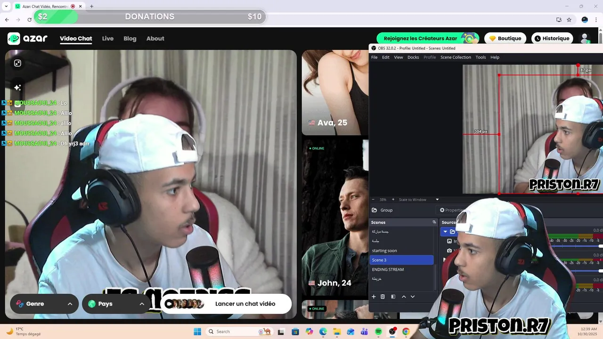Click the camera source icon in Sources
The height and width of the screenshot is (339, 603).
coord(449,250)
